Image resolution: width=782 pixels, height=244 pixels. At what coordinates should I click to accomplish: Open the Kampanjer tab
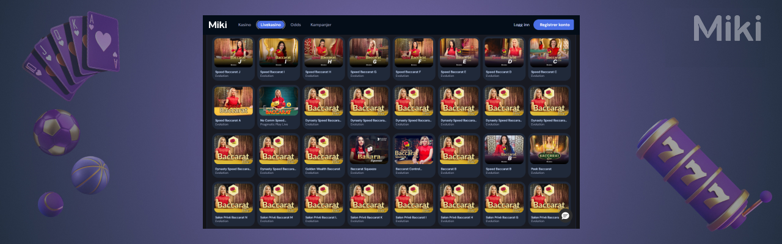[321, 25]
